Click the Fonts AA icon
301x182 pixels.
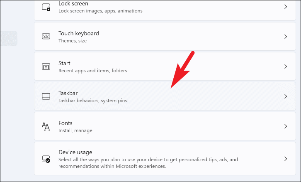[x=46, y=126]
